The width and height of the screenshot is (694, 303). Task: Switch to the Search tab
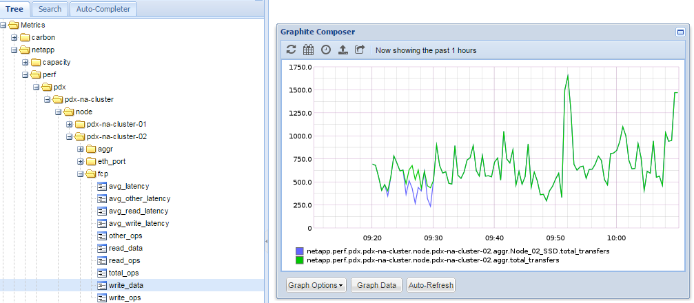tap(50, 9)
